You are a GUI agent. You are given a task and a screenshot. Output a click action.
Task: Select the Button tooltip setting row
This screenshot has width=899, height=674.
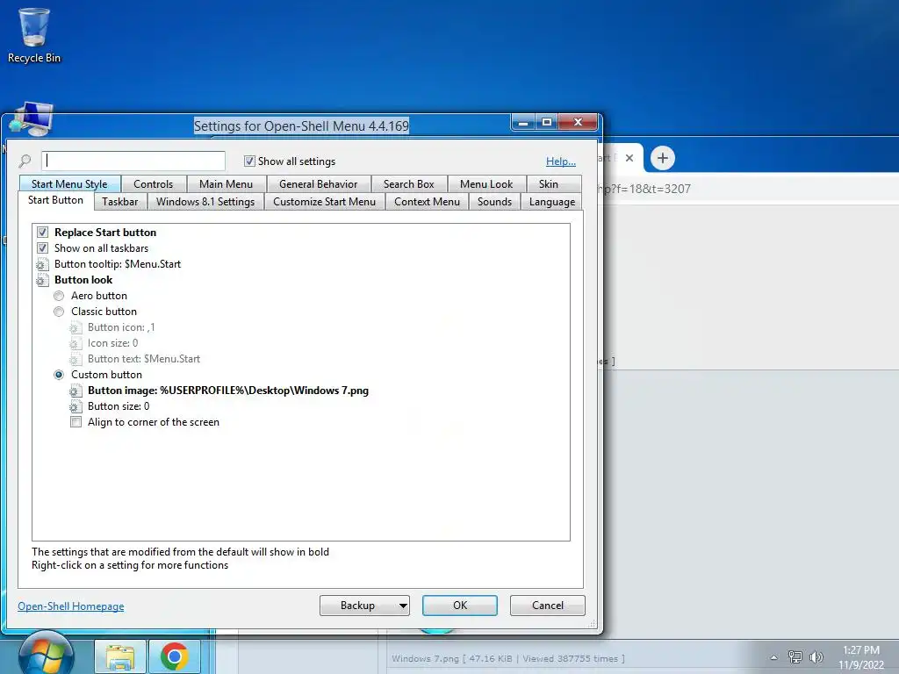coord(118,264)
